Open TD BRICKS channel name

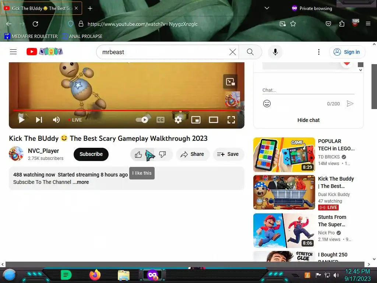click(329, 157)
